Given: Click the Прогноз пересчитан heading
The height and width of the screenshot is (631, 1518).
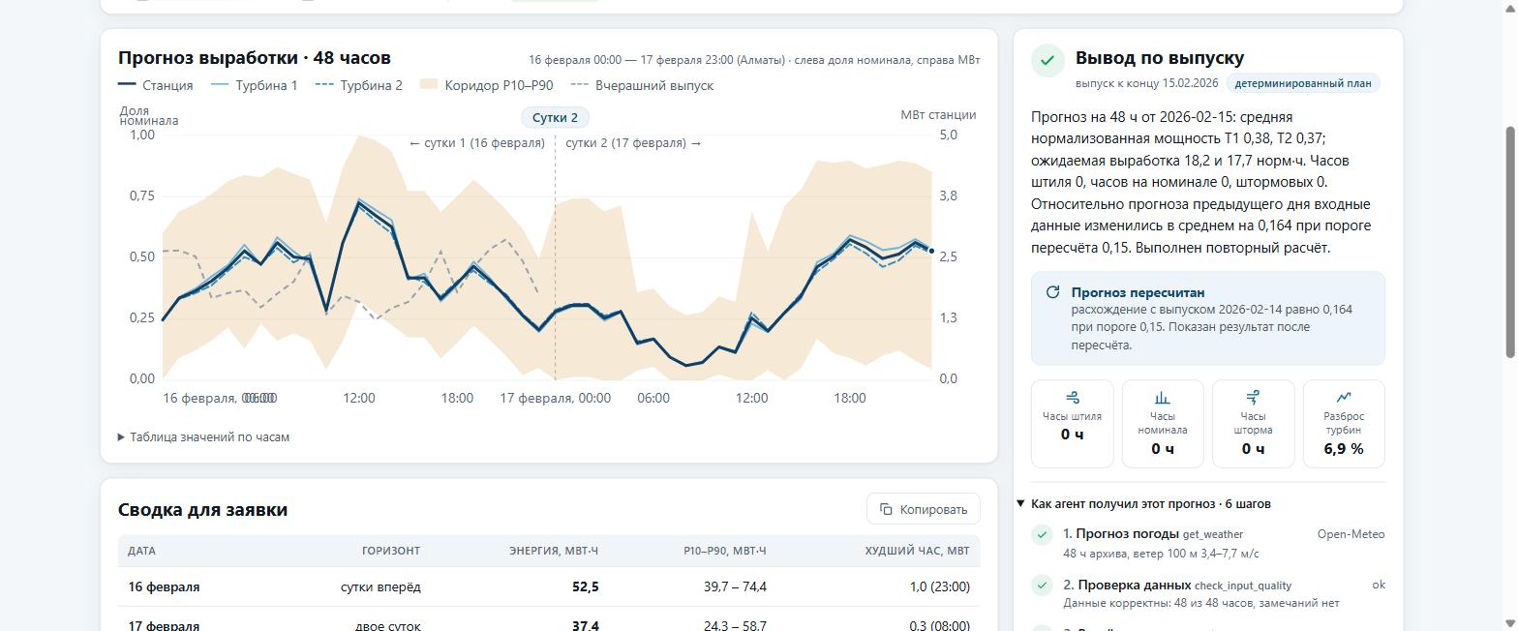Looking at the screenshot, I should (1138, 292).
